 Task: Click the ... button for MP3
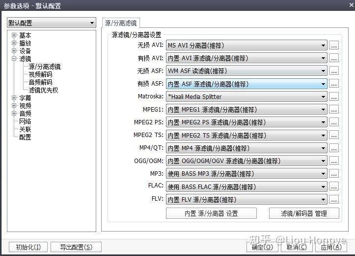tap(334, 174)
